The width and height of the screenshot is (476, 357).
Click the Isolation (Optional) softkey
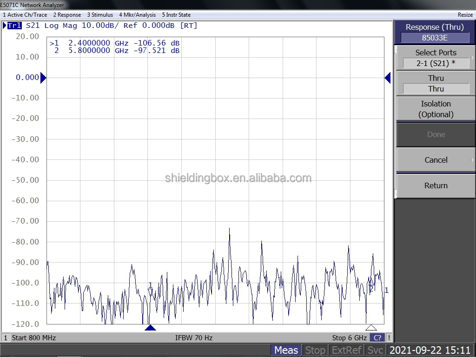[436, 109]
